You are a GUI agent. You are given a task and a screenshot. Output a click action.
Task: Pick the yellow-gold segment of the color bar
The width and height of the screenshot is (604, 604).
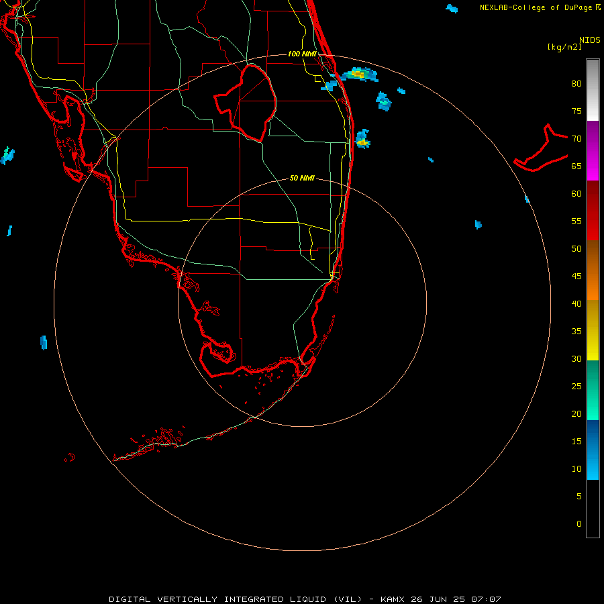point(593,330)
